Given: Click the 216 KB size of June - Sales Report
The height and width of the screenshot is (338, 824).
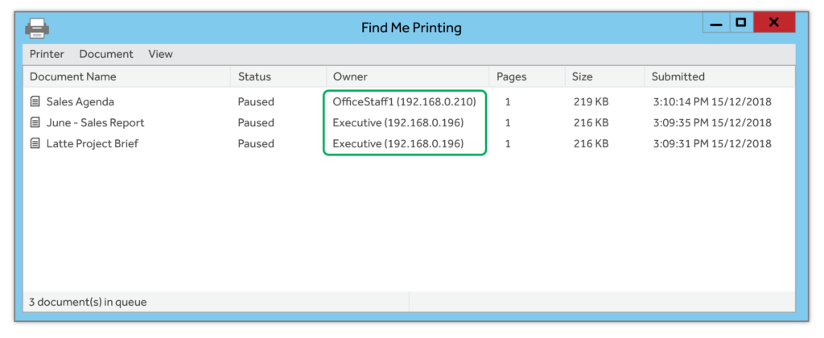Looking at the screenshot, I should click(x=591, y=122).
